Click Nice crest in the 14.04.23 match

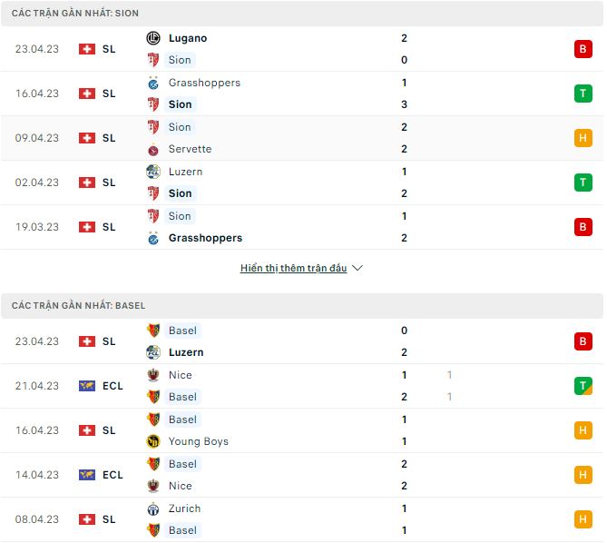(153, 486)
